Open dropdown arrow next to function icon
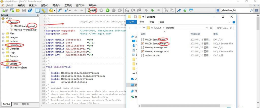This screenshot has width=260, height=108. point(70,10)
